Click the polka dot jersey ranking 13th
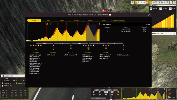This screenshot has width=177, height=100. [x=7, y=86]
